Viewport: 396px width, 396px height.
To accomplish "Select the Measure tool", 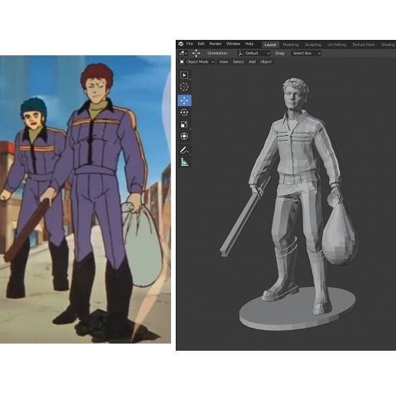I will [184, 162].
